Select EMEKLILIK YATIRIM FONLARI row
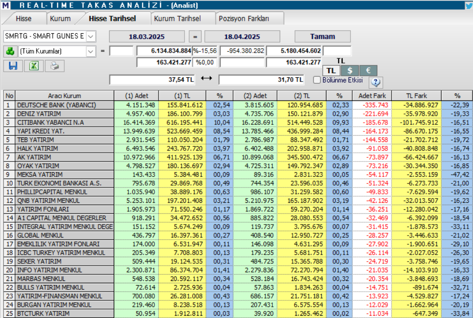This screenshot has height=318, width=473. click(x=238, y=244)
